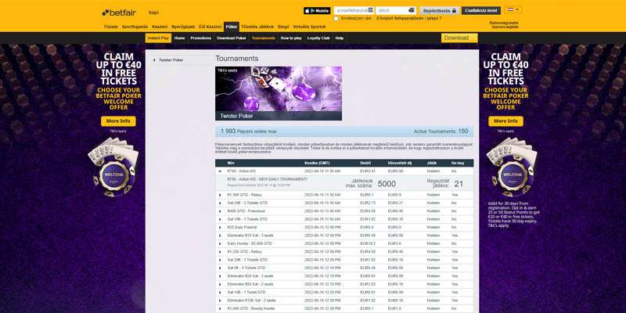Collapse the €750 Action KO tournament row
This screenshot has width=626, height=313.
[220, 171]
